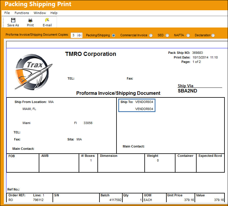This screenshot has width=228, height=206.
Task: Click the Print printer icon
Action: click(x=30, y=20)
